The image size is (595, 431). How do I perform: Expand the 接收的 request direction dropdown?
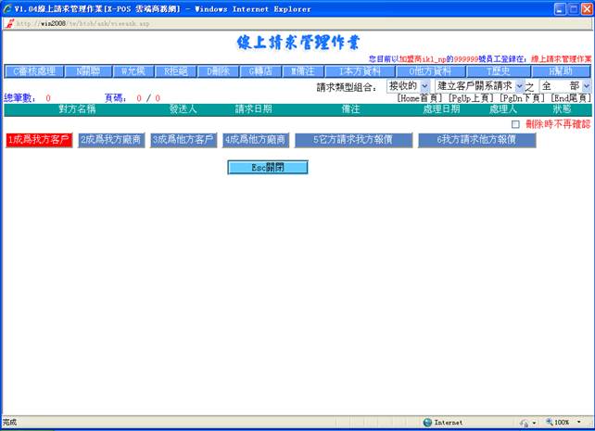[408, 85]
